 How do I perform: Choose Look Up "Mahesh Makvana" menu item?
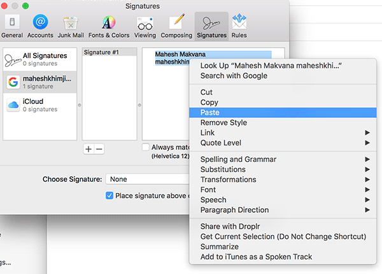(x=283, y=66)
